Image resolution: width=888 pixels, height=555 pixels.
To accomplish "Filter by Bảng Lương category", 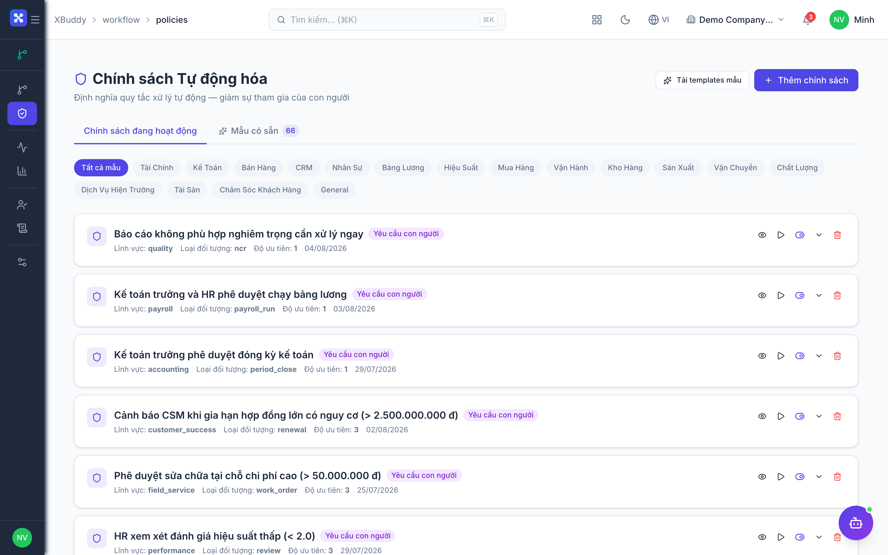I will point(403,168).
